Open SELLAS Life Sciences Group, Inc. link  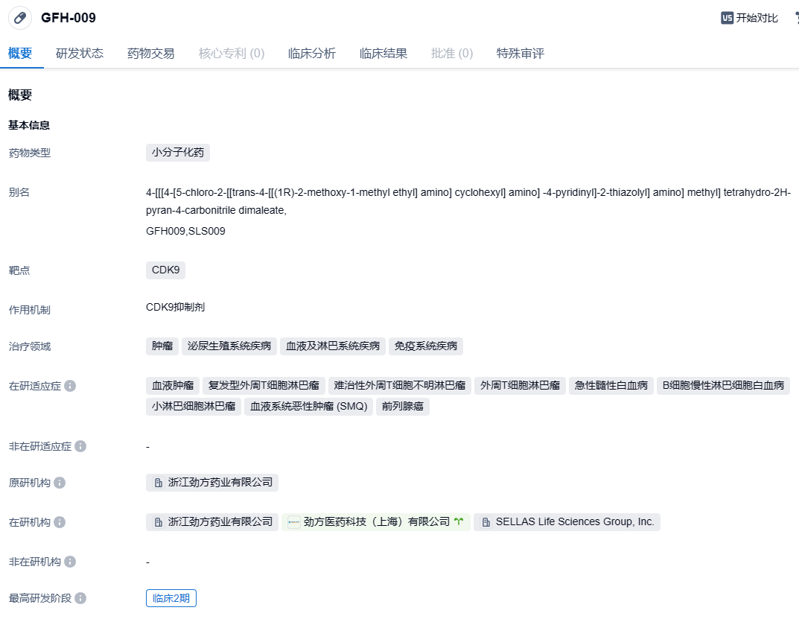tap(574, 522)
